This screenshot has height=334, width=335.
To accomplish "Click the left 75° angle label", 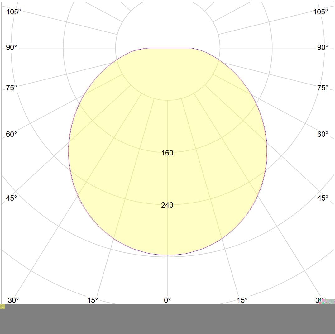I will 12,88.
